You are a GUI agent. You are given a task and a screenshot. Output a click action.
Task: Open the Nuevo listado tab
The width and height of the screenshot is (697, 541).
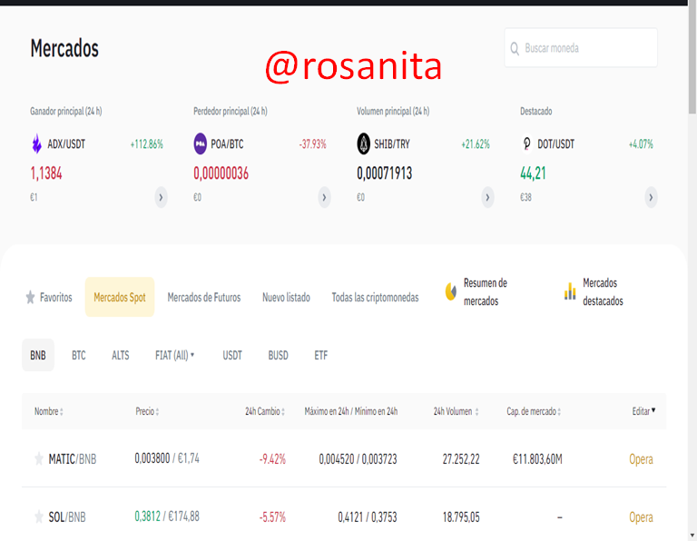coord(286,297)
